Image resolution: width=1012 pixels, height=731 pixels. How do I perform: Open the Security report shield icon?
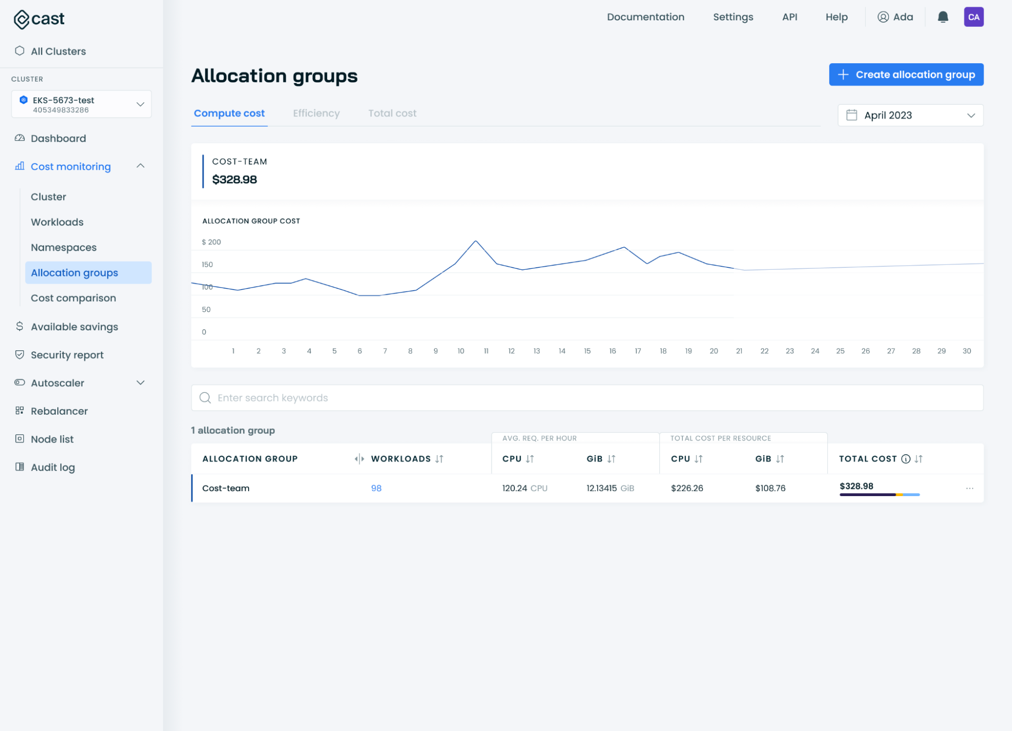19,354
